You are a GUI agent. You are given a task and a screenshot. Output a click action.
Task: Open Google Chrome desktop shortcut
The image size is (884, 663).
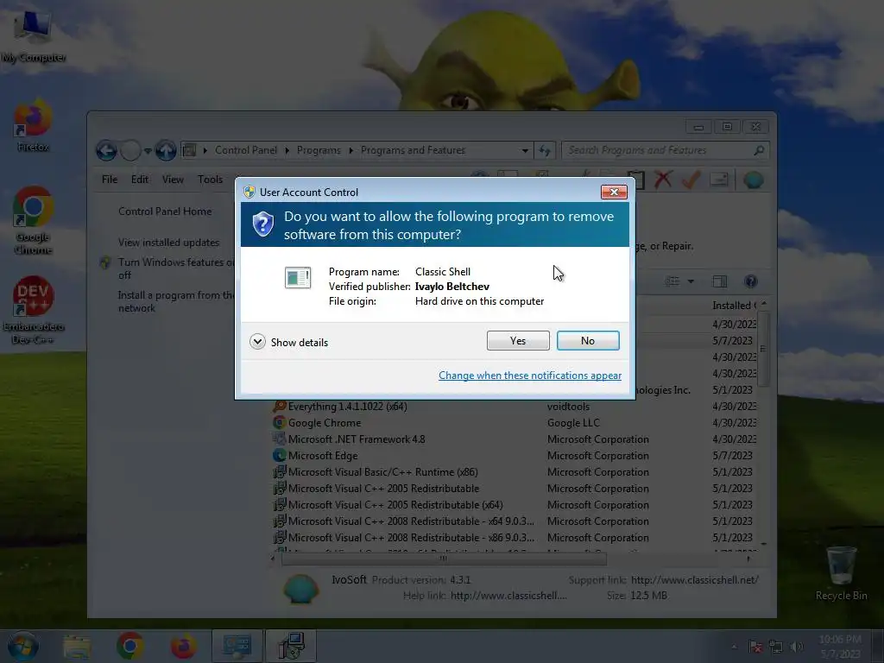tap(33, 220)
